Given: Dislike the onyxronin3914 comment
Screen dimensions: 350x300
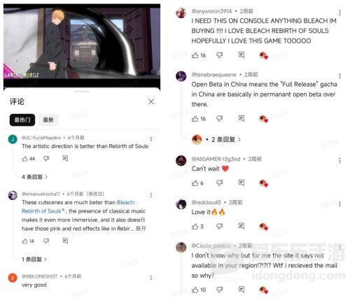Looking at the screenshot, I should [219, 55].
